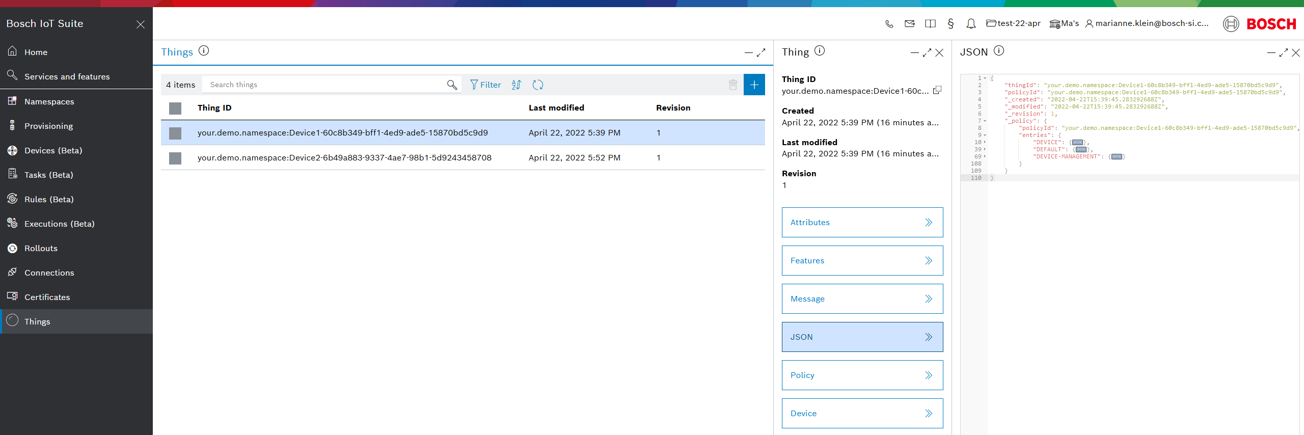Viewport: 1304px width, 435px height.
Task: Unfold JSON line 39 DEFAULT entry
Action: point(985,150)
